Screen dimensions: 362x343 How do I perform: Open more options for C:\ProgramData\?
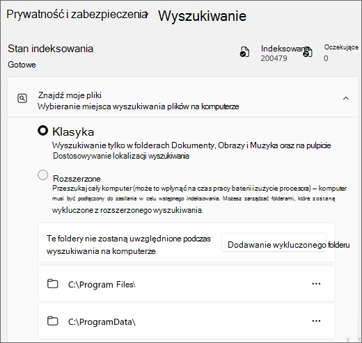coord(316,321)
